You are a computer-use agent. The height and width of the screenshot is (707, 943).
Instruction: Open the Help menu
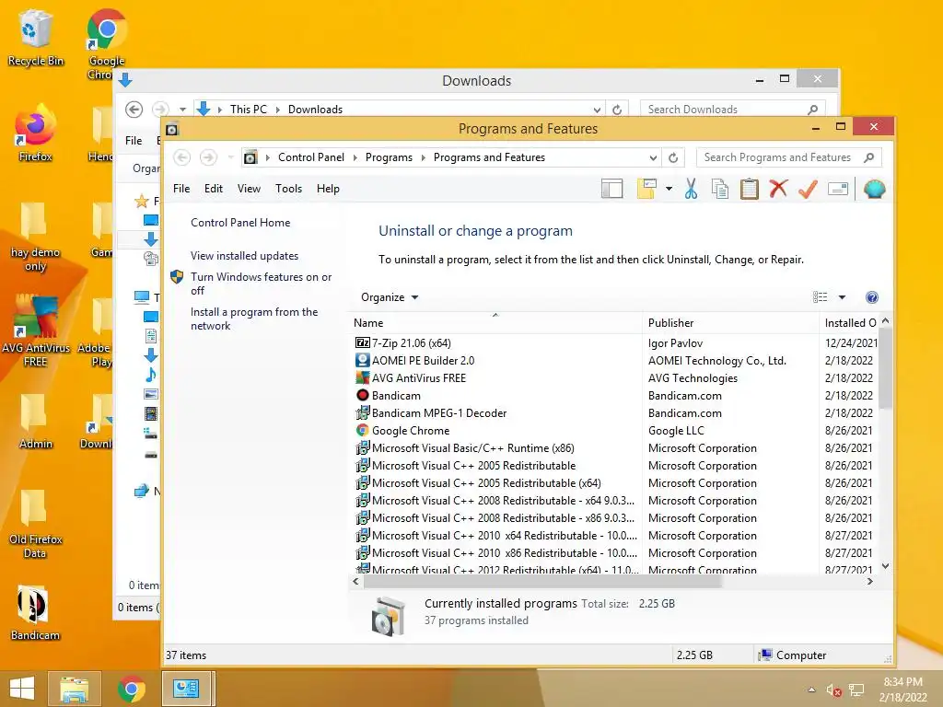coord(328,189)
